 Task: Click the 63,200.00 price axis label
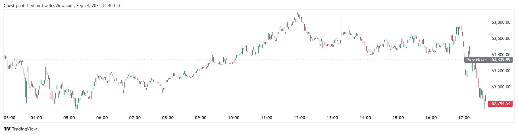(501, 71)
